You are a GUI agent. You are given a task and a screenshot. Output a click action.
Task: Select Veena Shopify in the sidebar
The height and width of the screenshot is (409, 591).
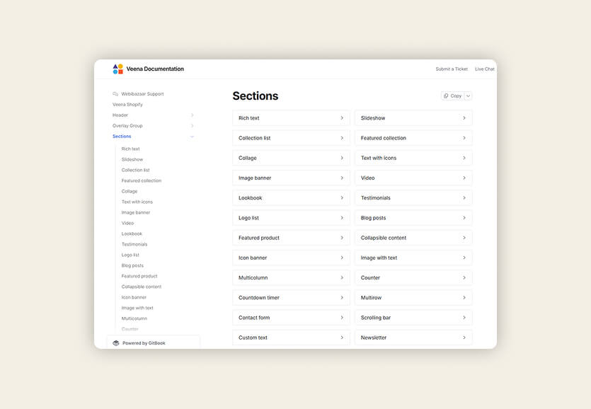[127, 105]
